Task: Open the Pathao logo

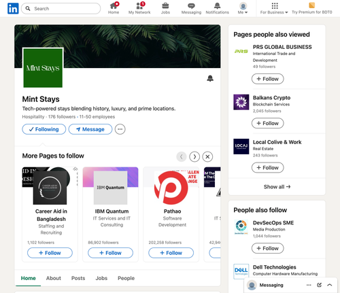Action: point(171,188)
